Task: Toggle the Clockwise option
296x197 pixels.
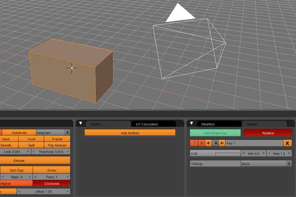Action: pos(52,183)
